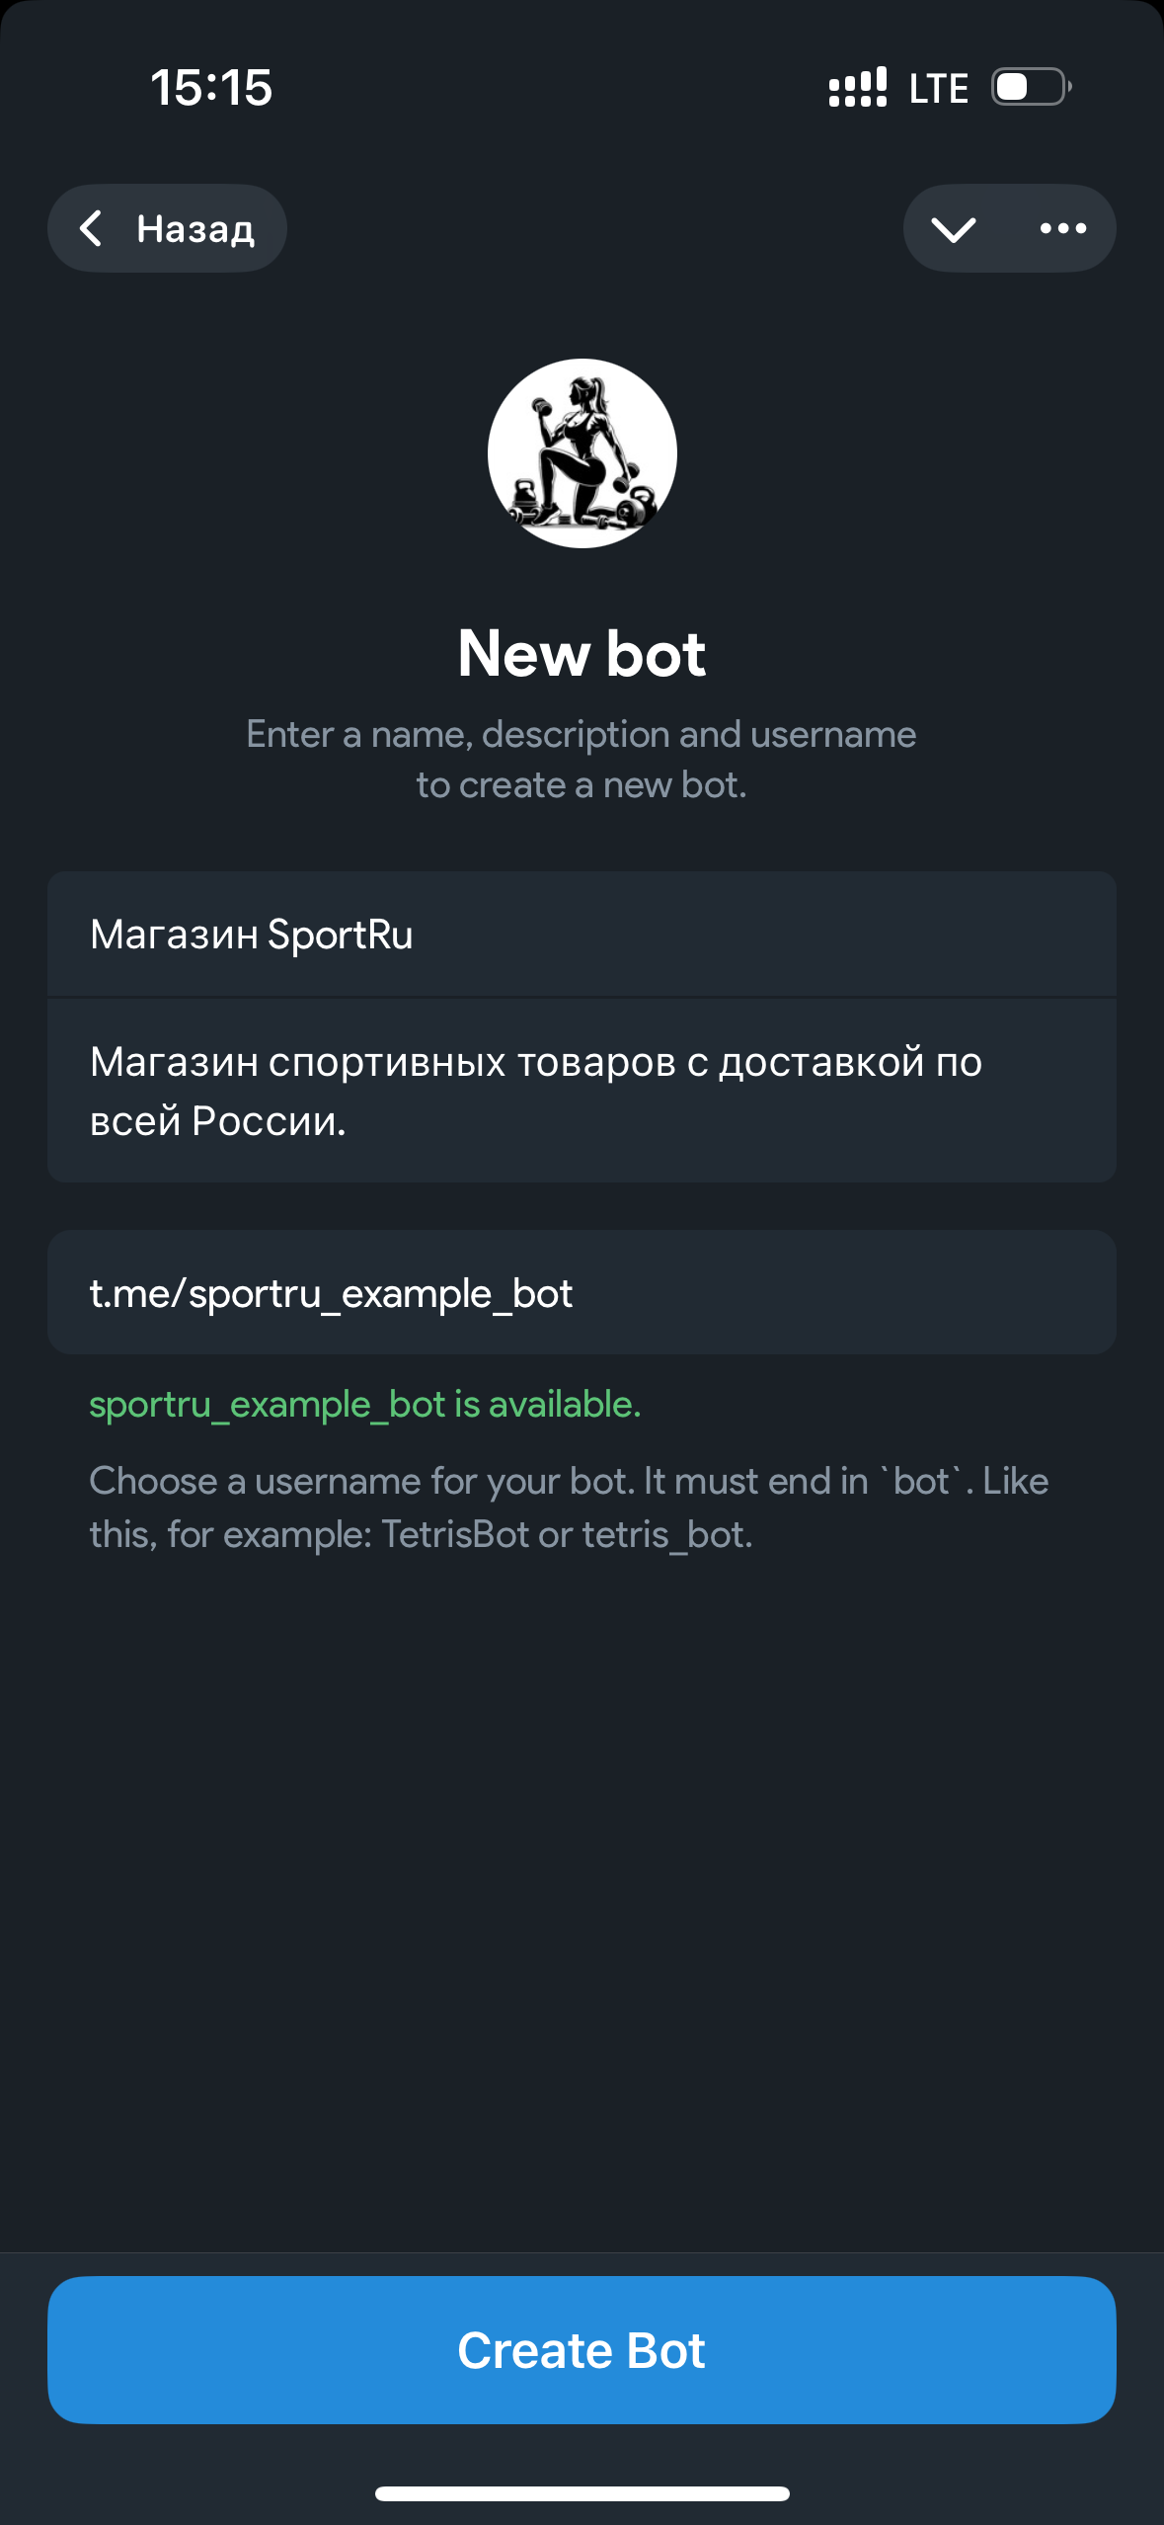Screen dimensions: 1164x2525
Task: Click the t.me/sportru_example_bot username field
Action: point(581,1292)
